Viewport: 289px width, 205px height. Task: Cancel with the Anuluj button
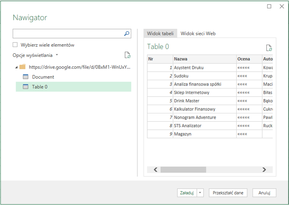point(265,193)
